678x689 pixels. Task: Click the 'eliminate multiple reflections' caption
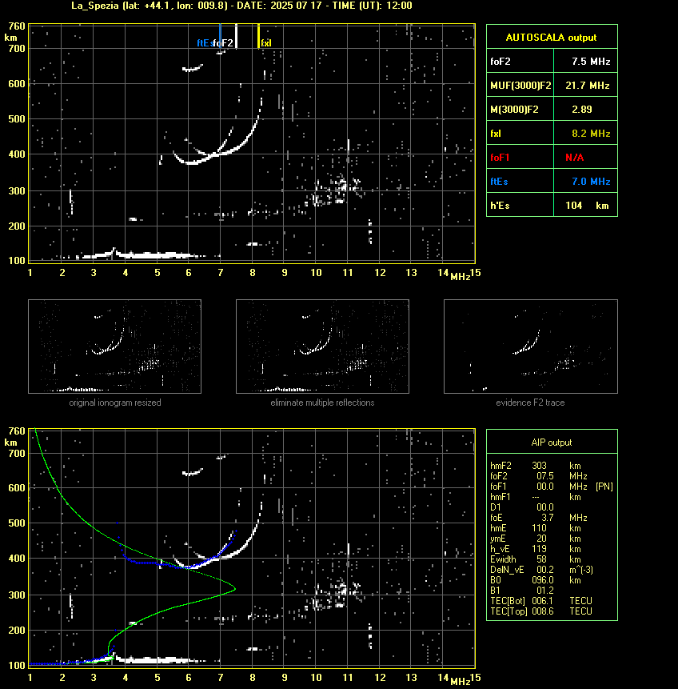tap(322, 403)
